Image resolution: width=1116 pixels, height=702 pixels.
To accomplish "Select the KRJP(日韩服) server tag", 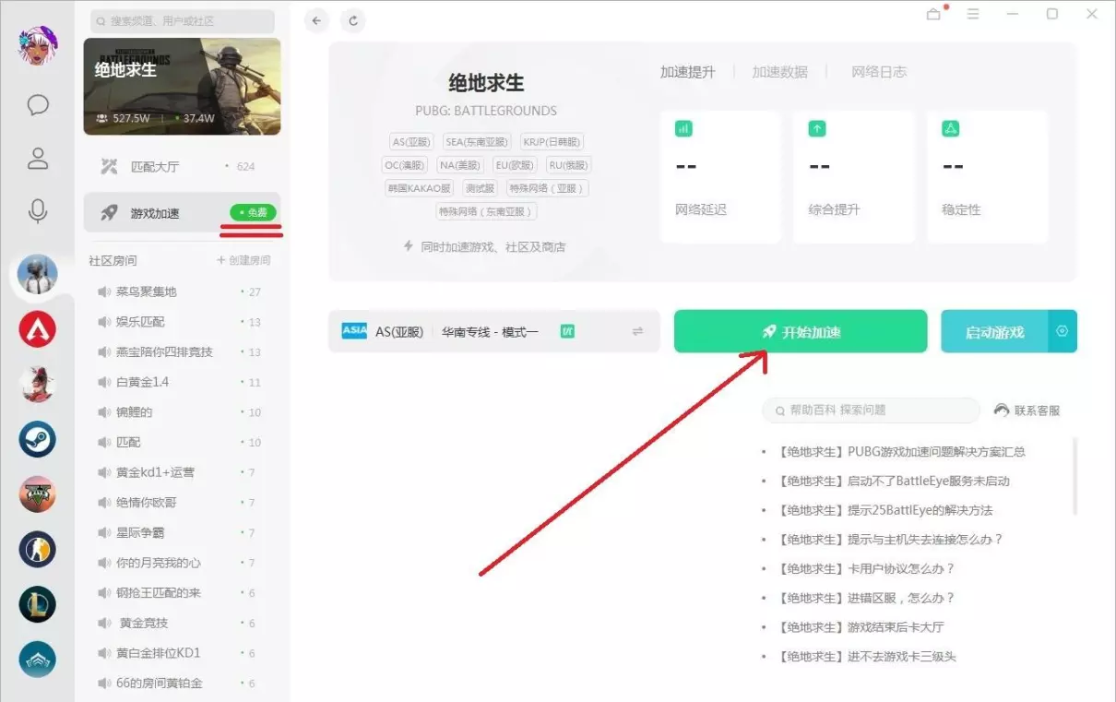I will tap(552, 142).
